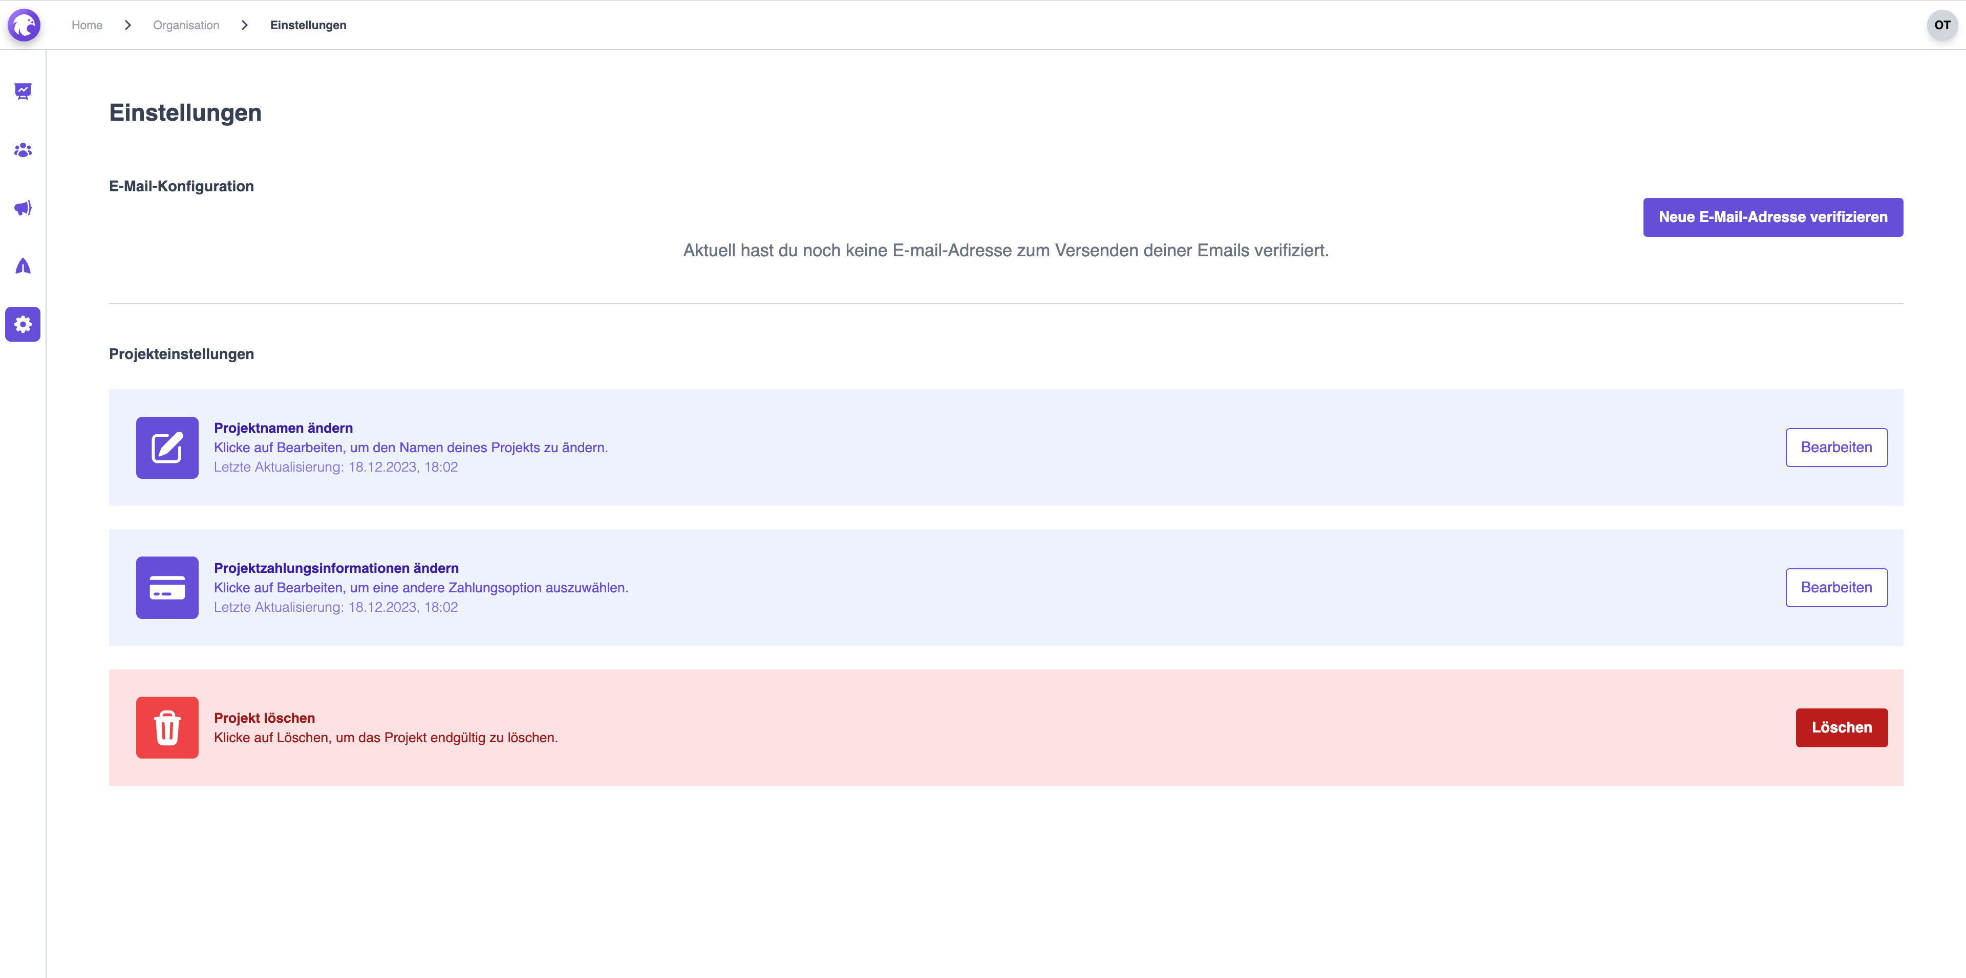Click description about choosing another Zahlungsoption

pos(421,588)
